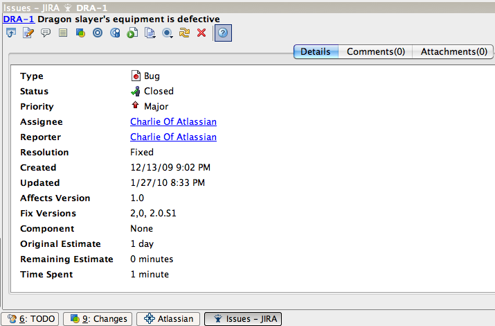Click the Reporter Charlie Of Atlassian link

click(x=173, y=137)
